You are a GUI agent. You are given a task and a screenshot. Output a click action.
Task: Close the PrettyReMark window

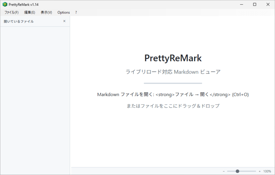tap(268, 5)
